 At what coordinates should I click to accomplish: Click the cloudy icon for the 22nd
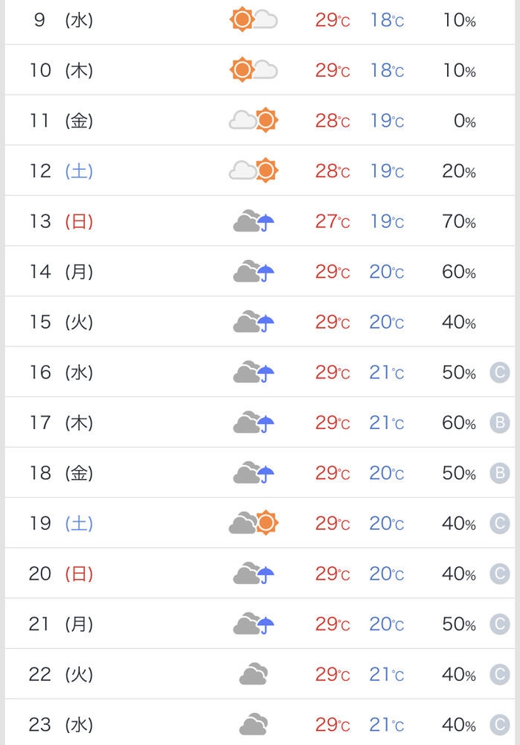[254, 674]
